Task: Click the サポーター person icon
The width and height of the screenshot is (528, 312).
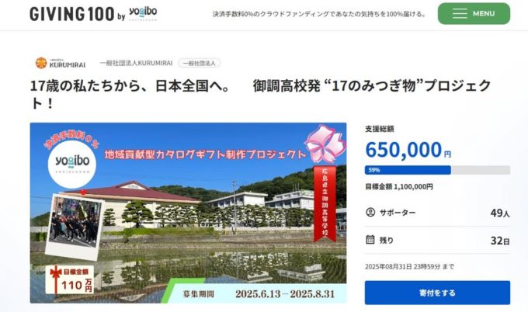Action: click(x=370, y=213)
